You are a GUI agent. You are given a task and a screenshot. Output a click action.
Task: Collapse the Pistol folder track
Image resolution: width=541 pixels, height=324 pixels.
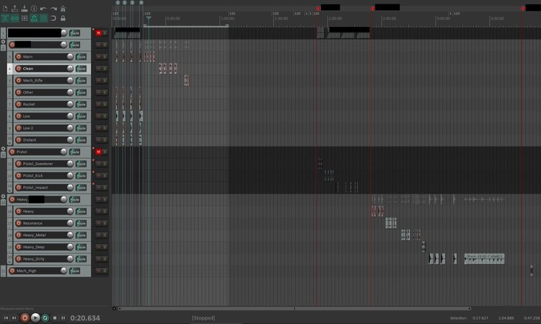click(4, 149)
